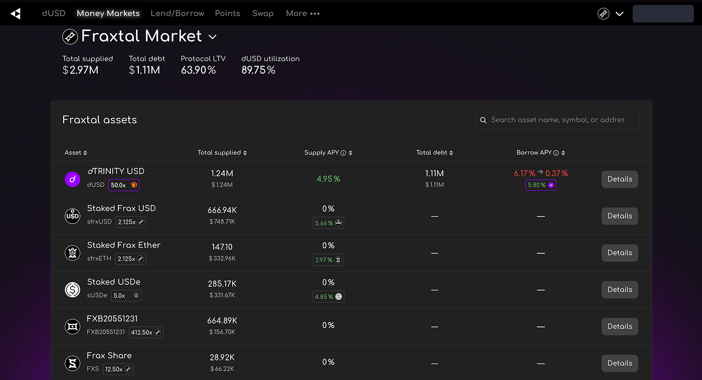The height and width of the screenshot is (380, 702).
Task: Sort by Total debt column
Action: (435, 153)
